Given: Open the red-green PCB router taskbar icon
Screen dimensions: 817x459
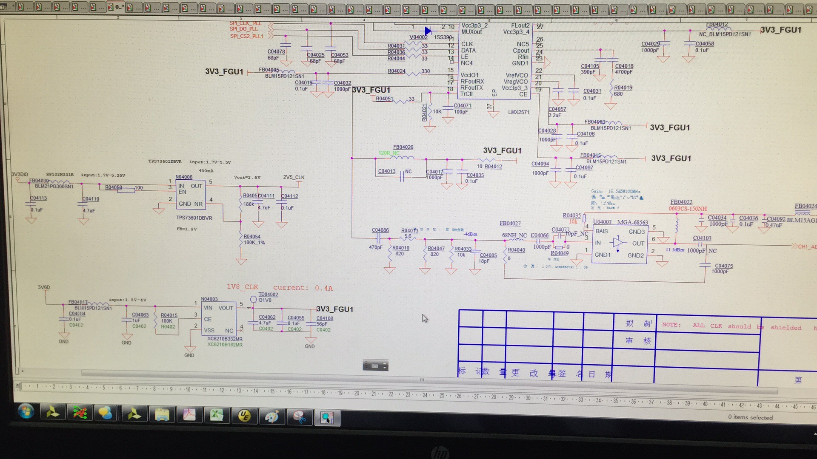Looking at the screenshot, I should 80,413.
